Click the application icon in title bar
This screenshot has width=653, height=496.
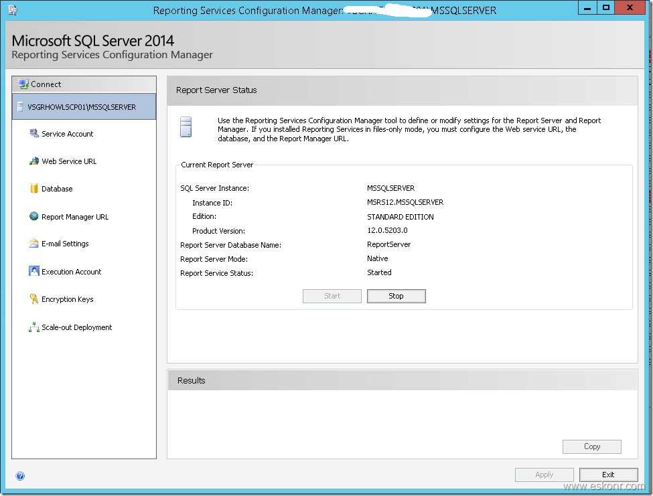click(x=13, y=9)
